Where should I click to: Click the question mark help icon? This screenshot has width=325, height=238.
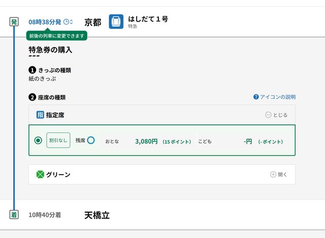point(256,97)
